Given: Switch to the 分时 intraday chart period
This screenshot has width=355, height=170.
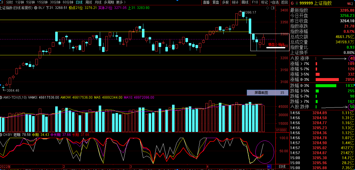Looking at the screenshot, I should click(9, 2).
